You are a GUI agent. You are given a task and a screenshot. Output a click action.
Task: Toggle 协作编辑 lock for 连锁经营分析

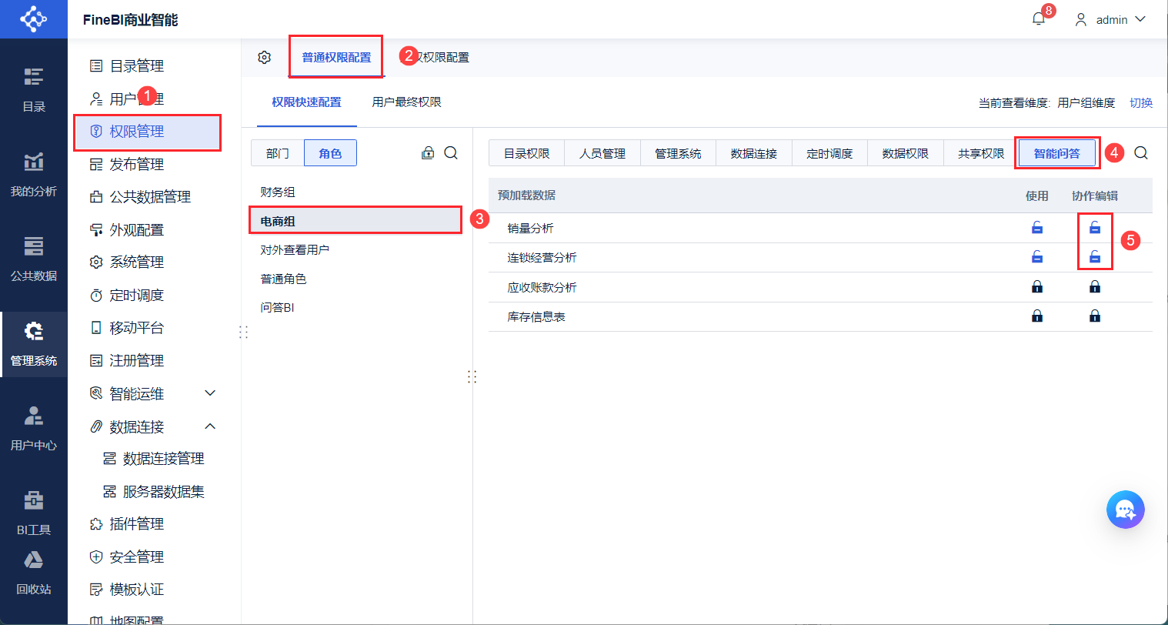click(x=1095, y=257)
